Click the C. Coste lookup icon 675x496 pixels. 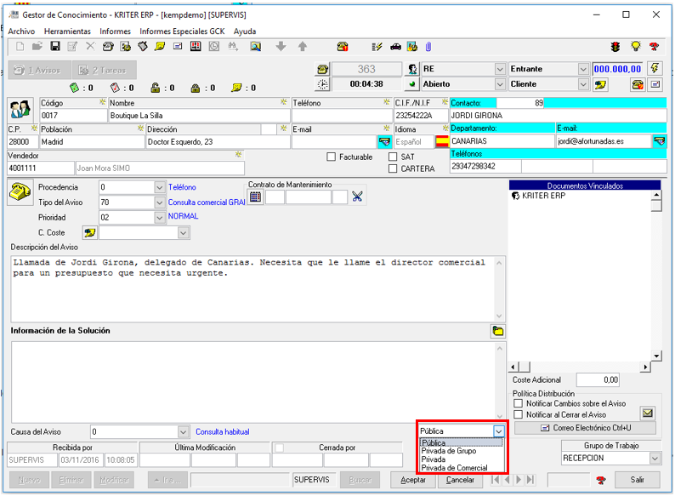pos(89,233)
